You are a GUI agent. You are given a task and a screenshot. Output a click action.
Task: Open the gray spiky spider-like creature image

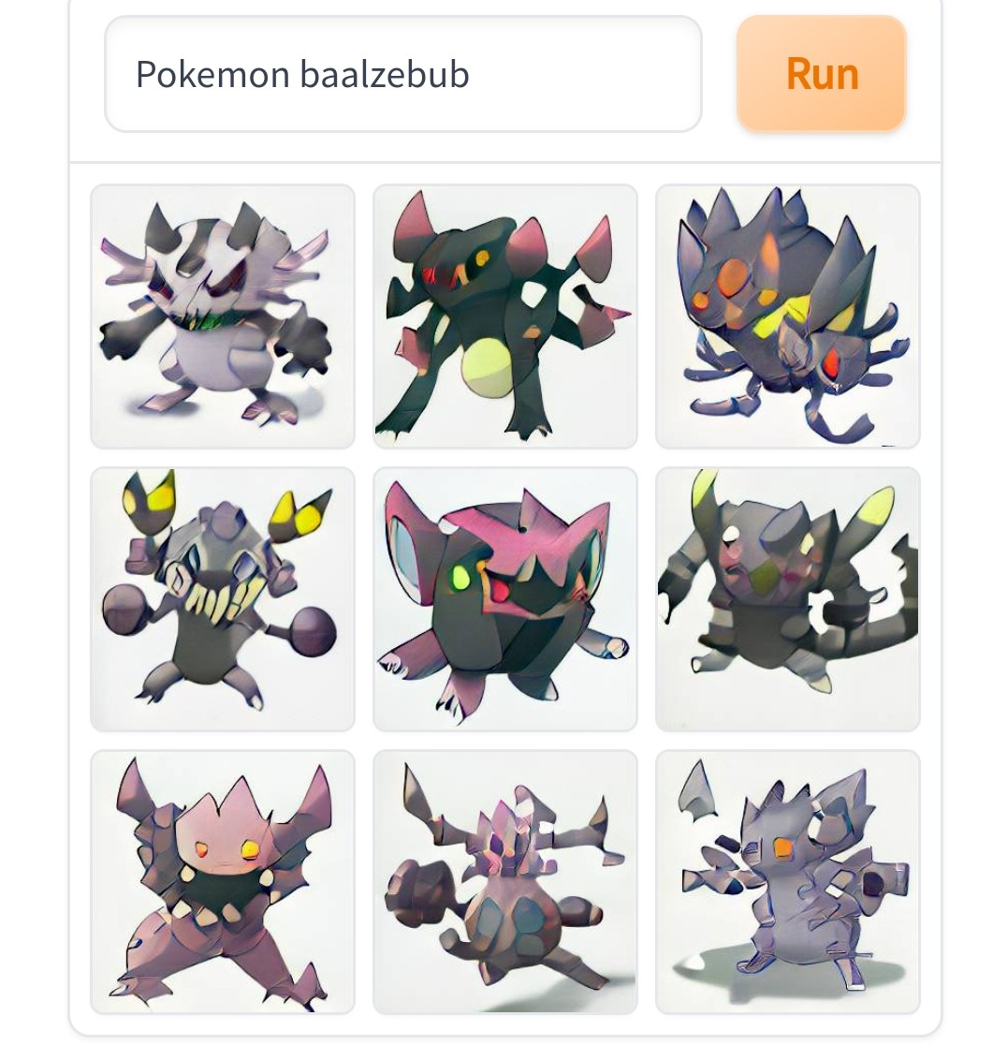[x=788, y=317]
